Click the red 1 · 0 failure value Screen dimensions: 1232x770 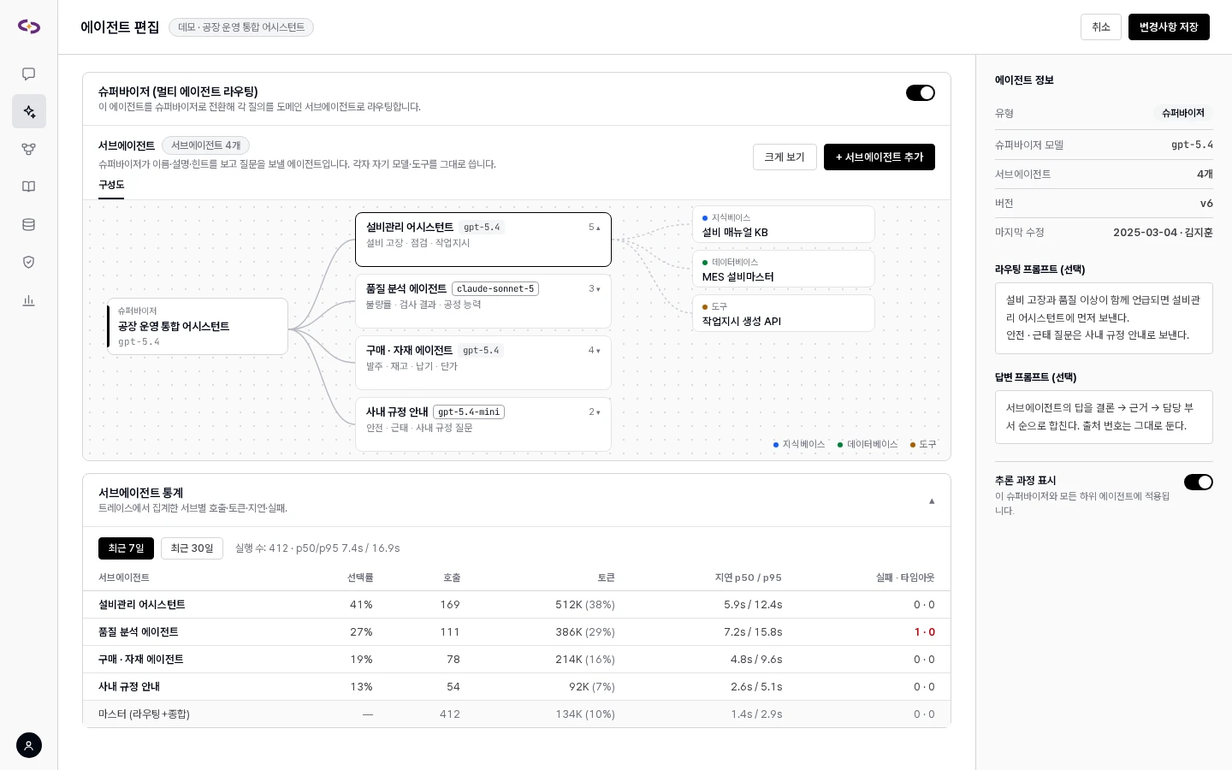pos(925,632)
